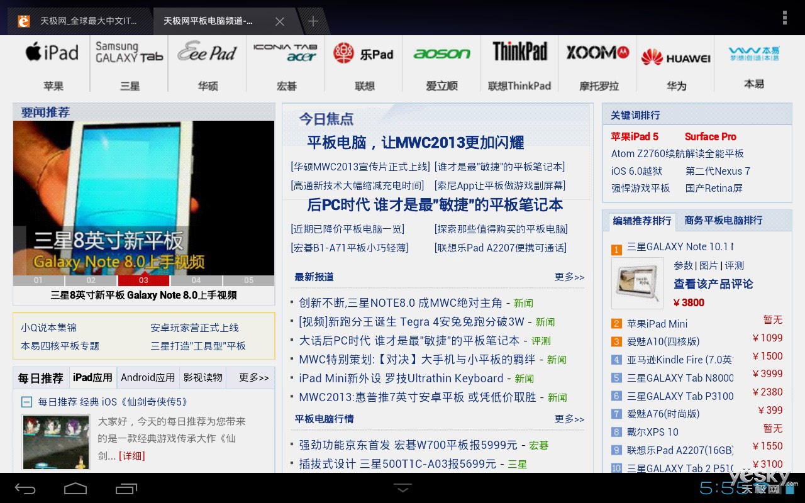
Task: Open the 图片 link under Galaxy Note 10.1
Action: tap(708, 265)
